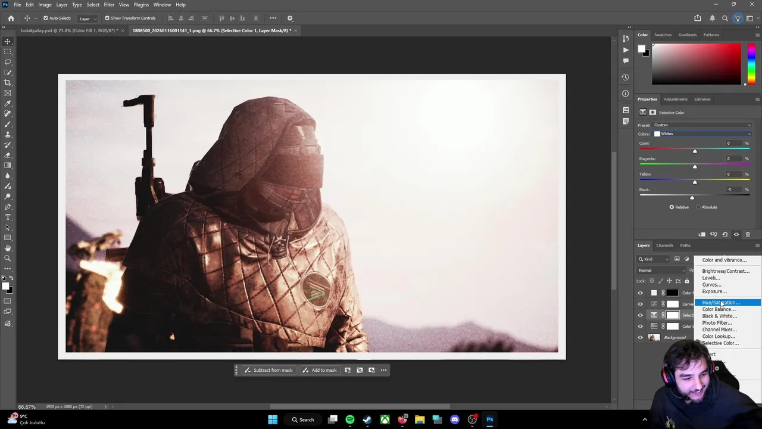
Task: Select the Move tool in the toolbox
Action: [x=8, y=41]
